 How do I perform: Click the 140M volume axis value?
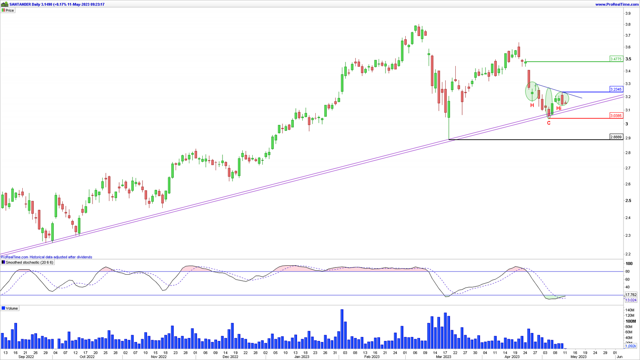[x=630, y=310]
